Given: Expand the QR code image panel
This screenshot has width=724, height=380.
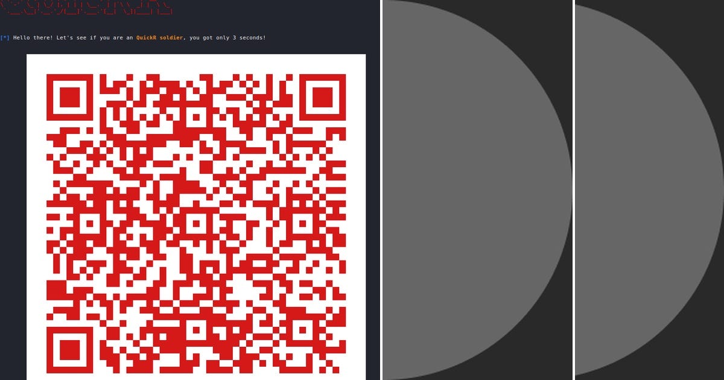Looking at the screenshot, I should click(194, 217).
